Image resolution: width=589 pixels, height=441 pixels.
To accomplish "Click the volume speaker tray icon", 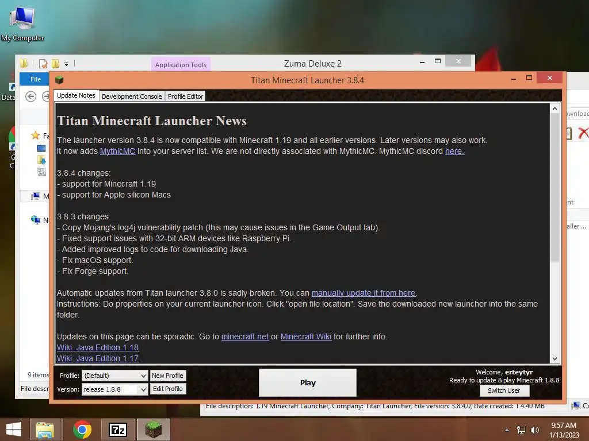I will coord(534,430).
